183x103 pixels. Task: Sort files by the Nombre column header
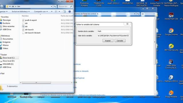coord(25,16)
